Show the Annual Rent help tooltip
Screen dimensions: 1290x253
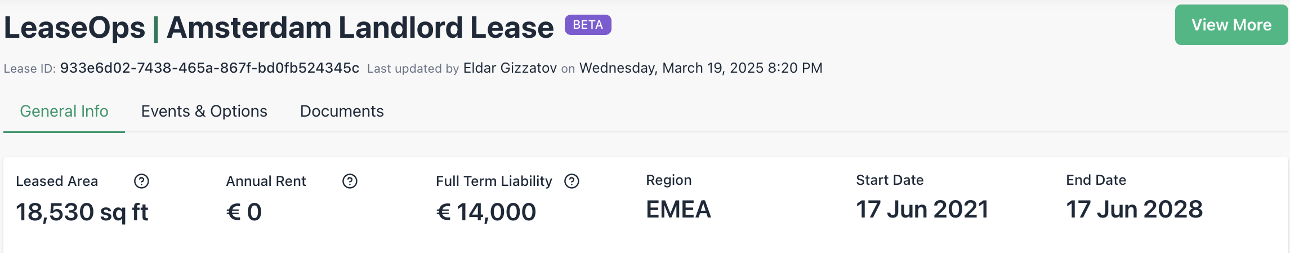(x=350, y=181)
